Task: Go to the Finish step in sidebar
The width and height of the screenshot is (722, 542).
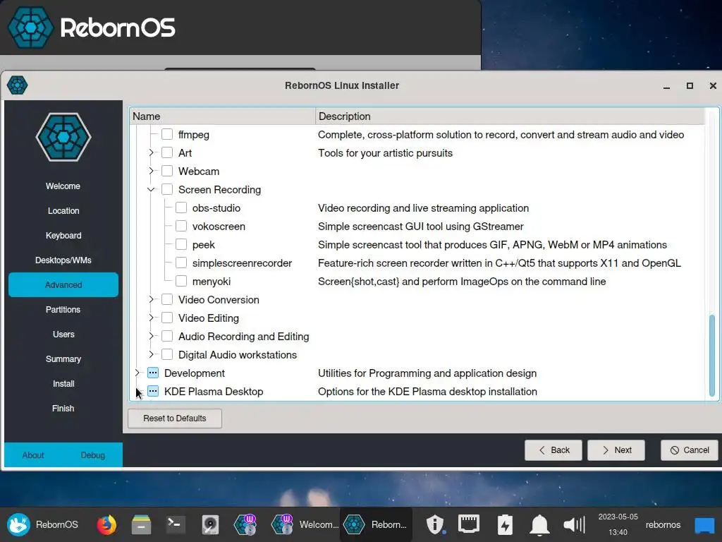Action: pyautogui.click(x=63, y=409)
